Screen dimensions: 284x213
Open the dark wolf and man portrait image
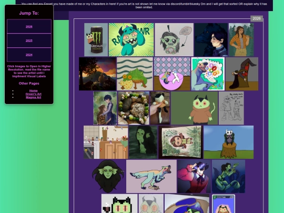click(211, 39)
